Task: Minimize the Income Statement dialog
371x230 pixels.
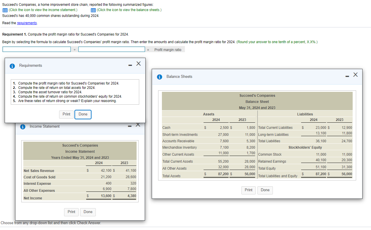Action: point(130,126)
